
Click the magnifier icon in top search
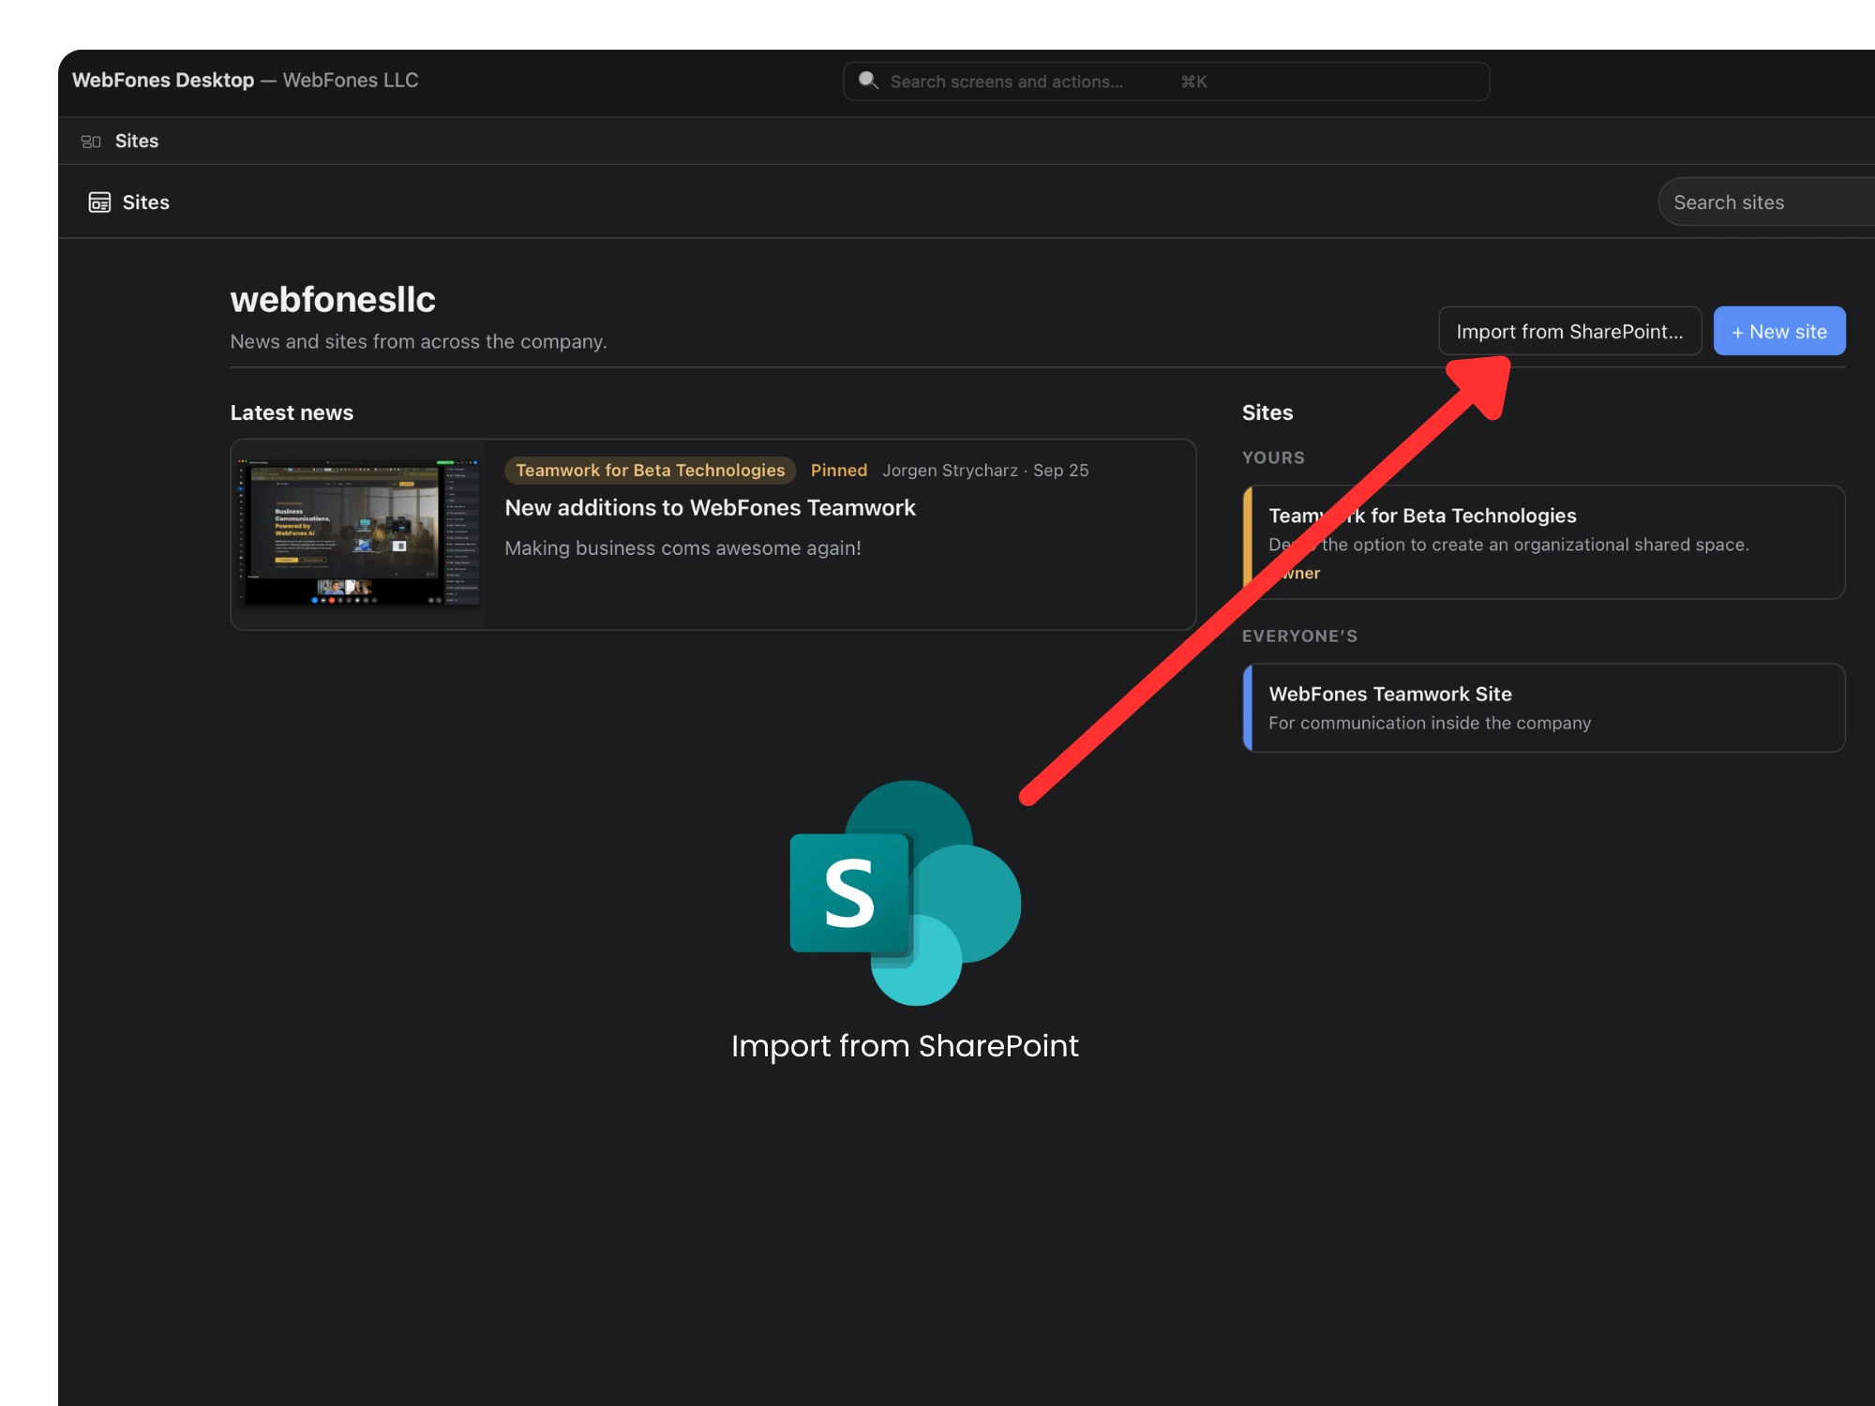868,81
